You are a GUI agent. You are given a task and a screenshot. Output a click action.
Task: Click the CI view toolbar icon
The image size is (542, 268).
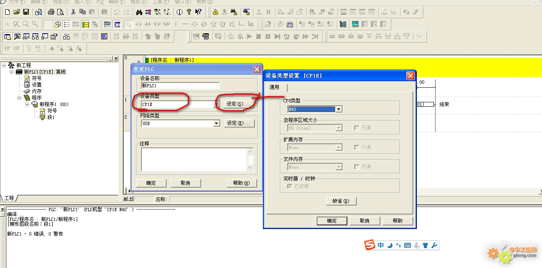click(x=117, y=24)
